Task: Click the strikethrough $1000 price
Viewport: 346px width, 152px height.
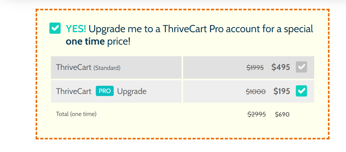Action: 256,91
